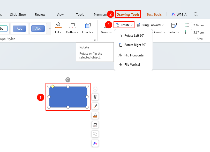Click the 2.16 cm height field
Screen dimensions: 210x152
[x=200, y=25]
